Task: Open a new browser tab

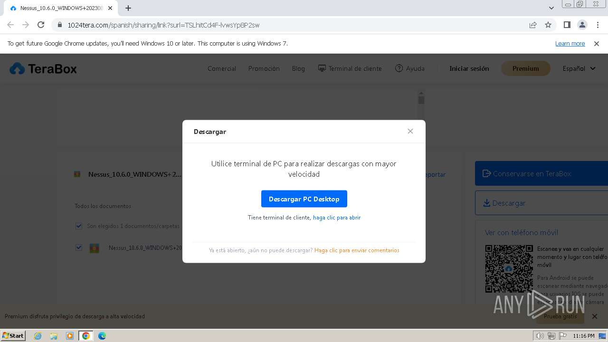Action: point(128,8)
